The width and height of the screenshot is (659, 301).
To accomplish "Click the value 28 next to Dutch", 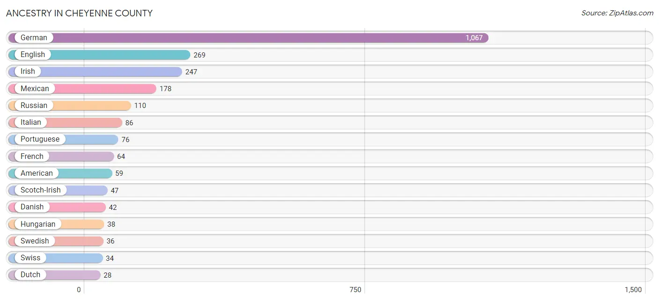I will [108, 275].
